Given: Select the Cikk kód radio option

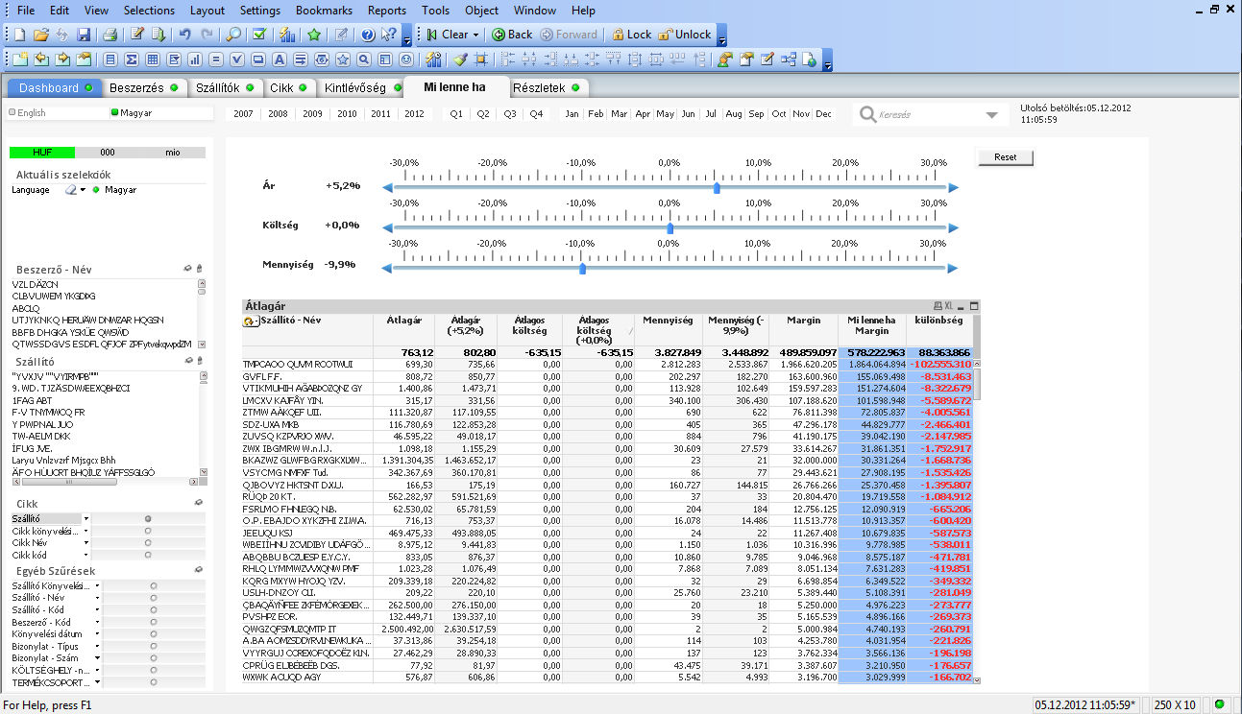Looking at the screenshot, I should (x=147, y=555).
